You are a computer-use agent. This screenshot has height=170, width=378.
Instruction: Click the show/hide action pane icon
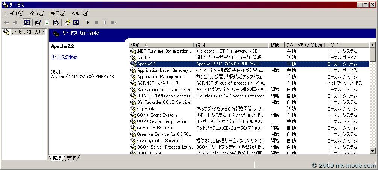click(76, 23)
